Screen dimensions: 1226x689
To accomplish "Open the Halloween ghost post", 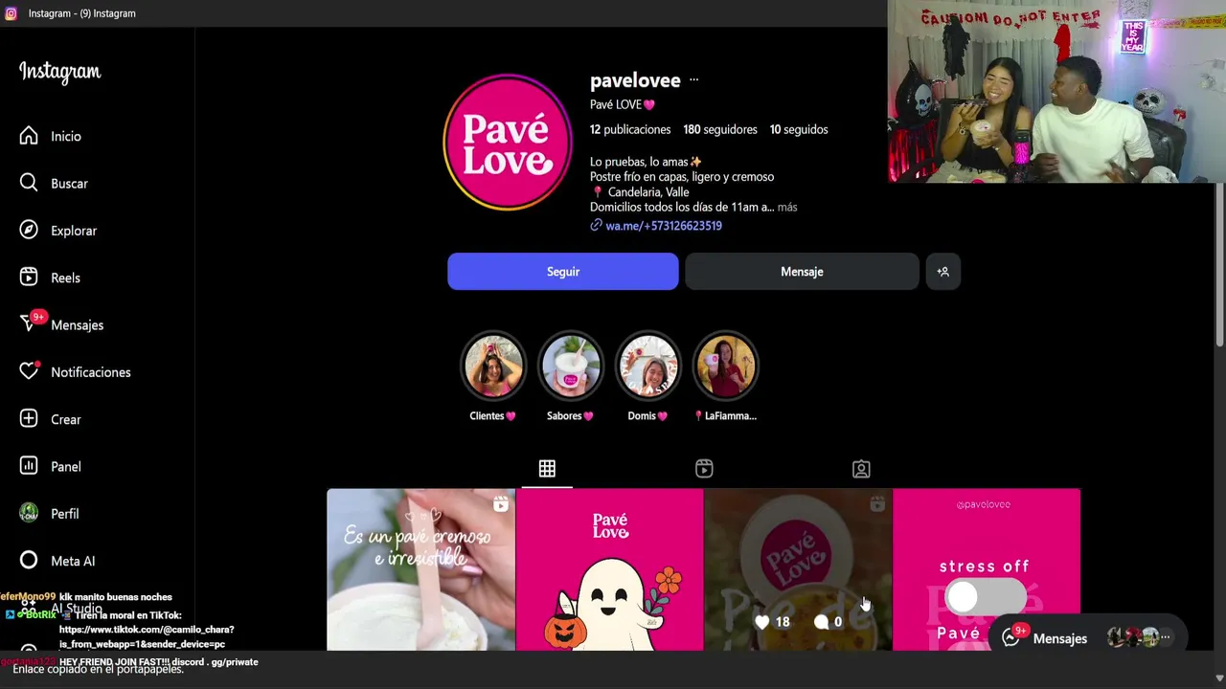I will click(609, 569).
